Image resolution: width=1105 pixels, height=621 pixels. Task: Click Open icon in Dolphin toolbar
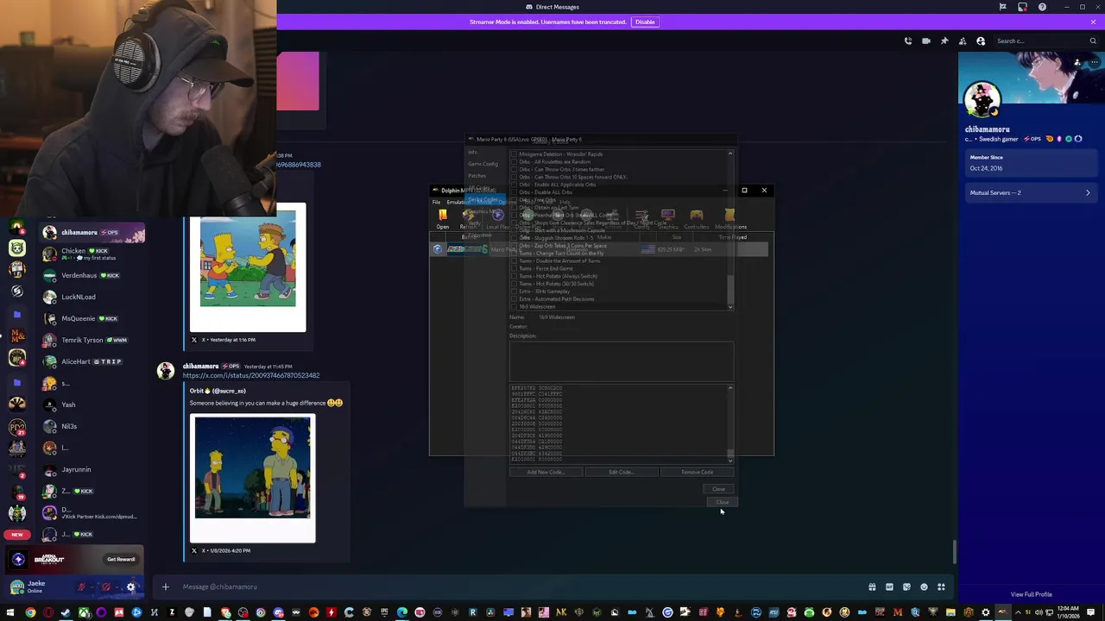click(443, 218)
